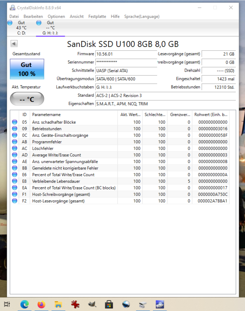Open Firefox from the taskbar
This screenshot has height=311, width=245.
coord(41,304)
